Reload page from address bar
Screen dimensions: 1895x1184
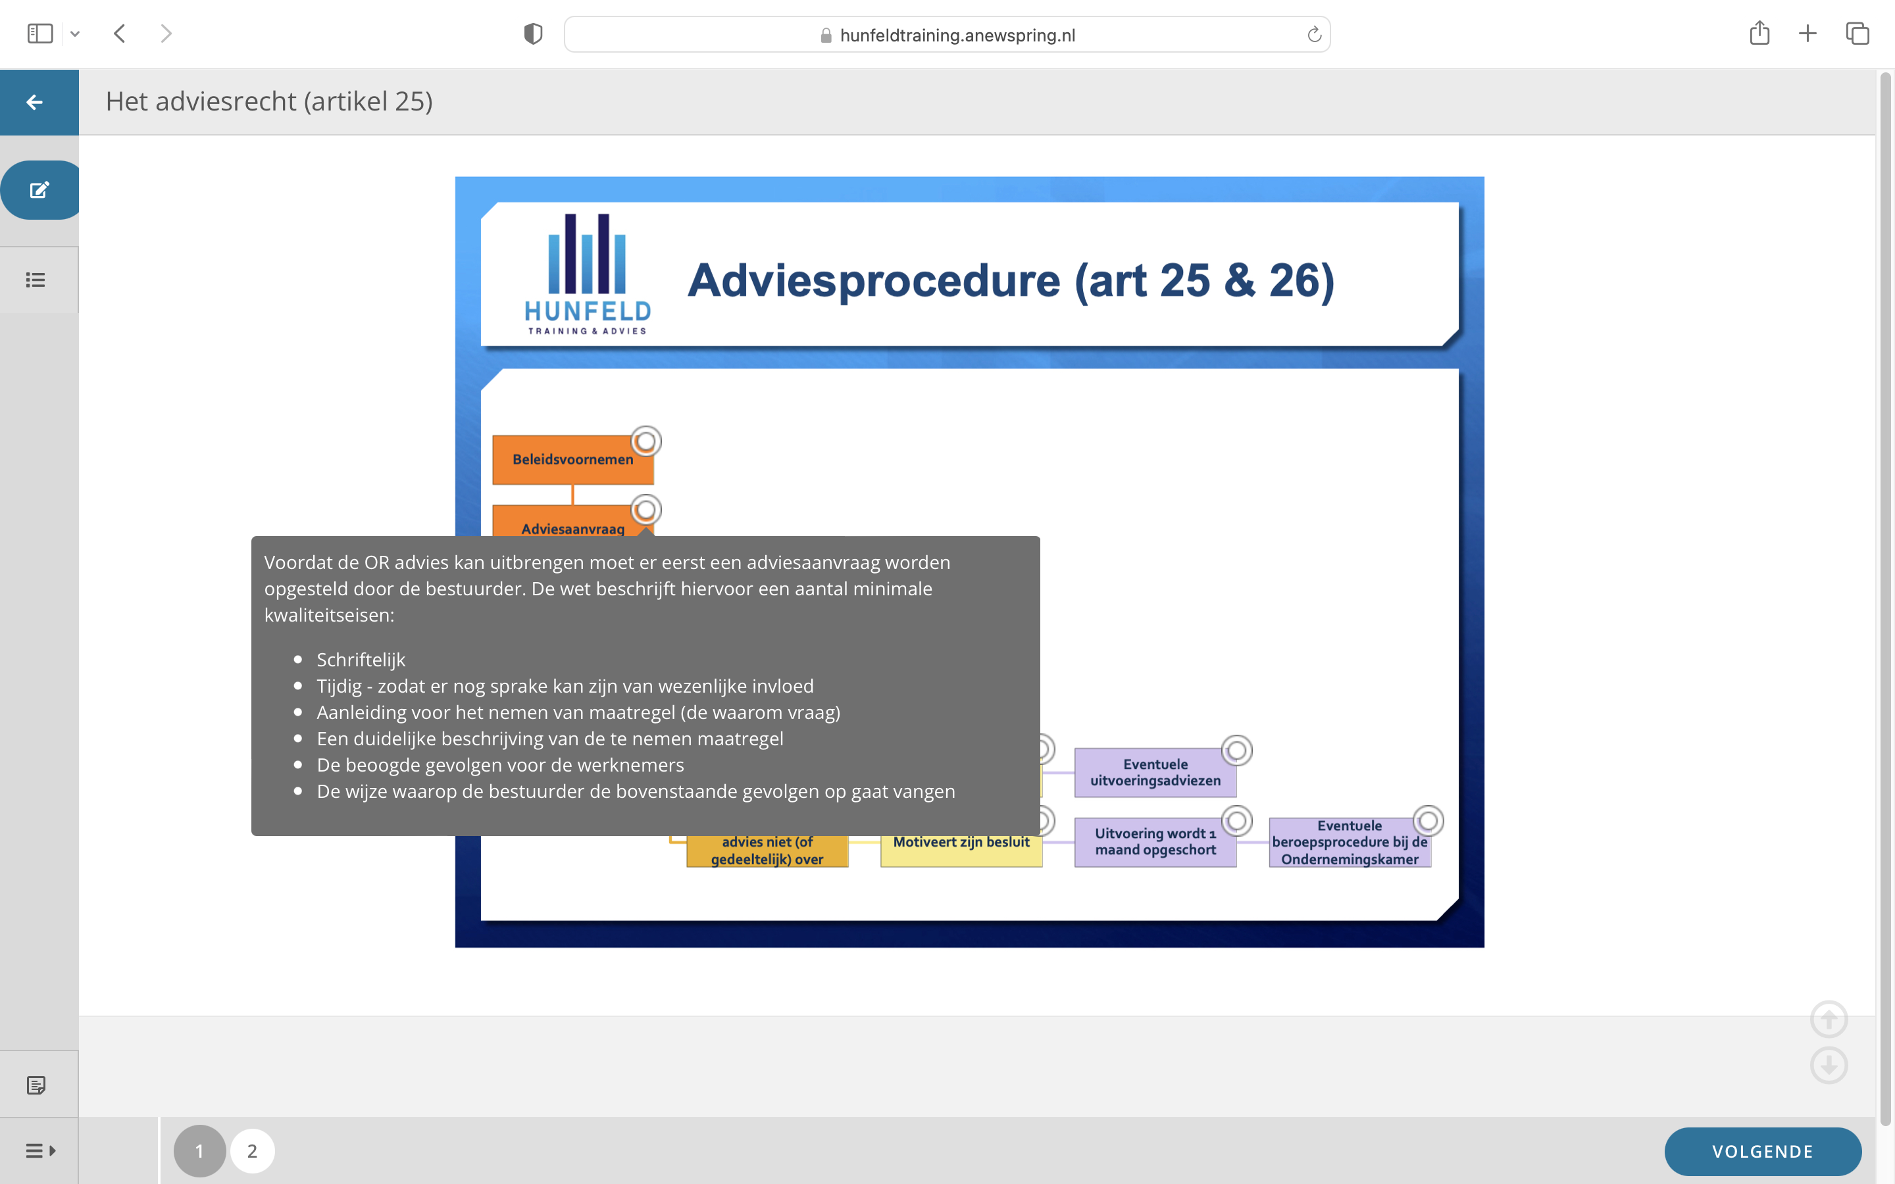pos(1314,34)
